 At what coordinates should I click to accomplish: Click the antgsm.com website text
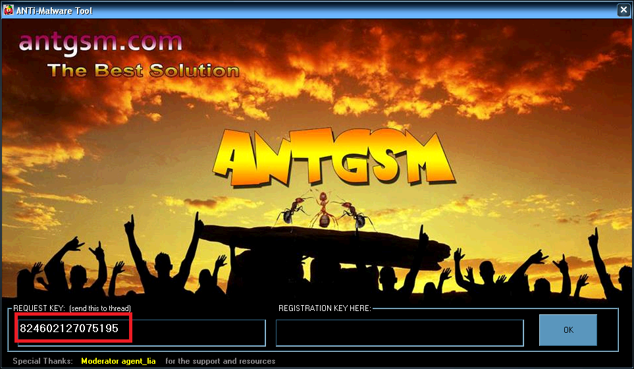(100, 42)
